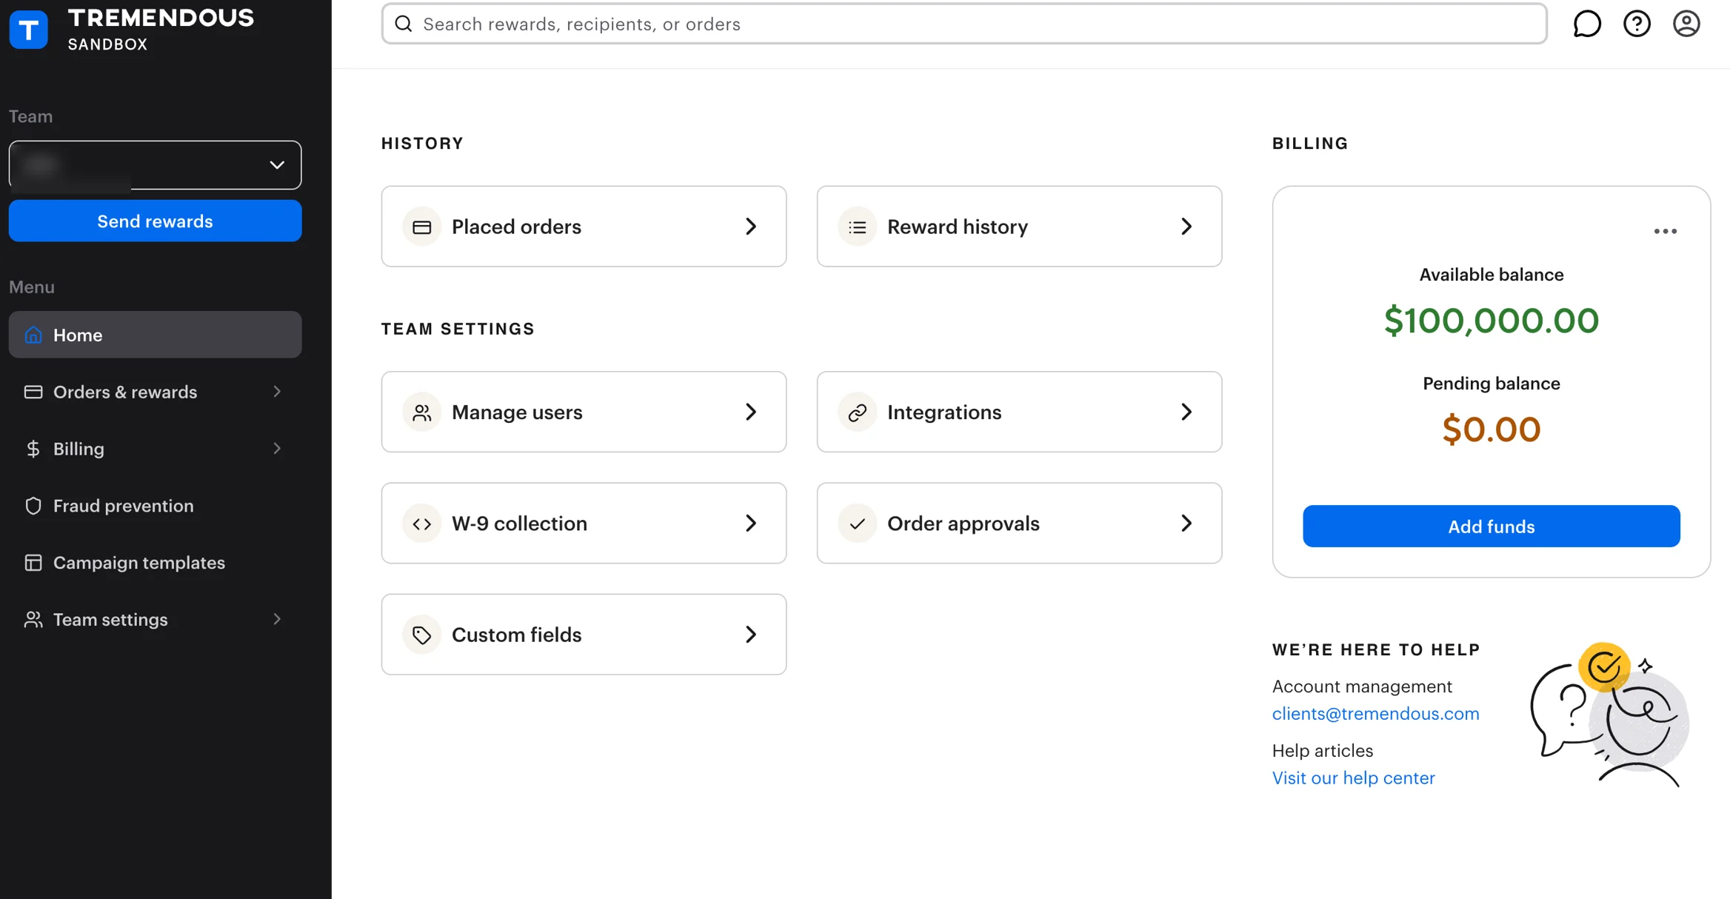Viewport: 1730px width, 899px height.
Task: Click the Tremendous T logo icon
Action: tap(28, 29)
